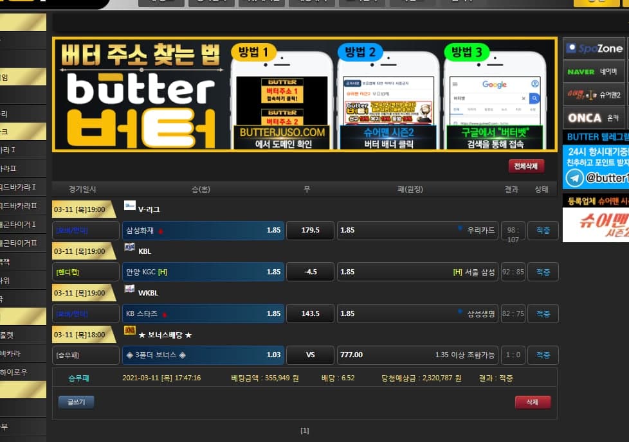629x442 pixels.
Task: Go to page 1 in pagination
Action: click(305, 430)
